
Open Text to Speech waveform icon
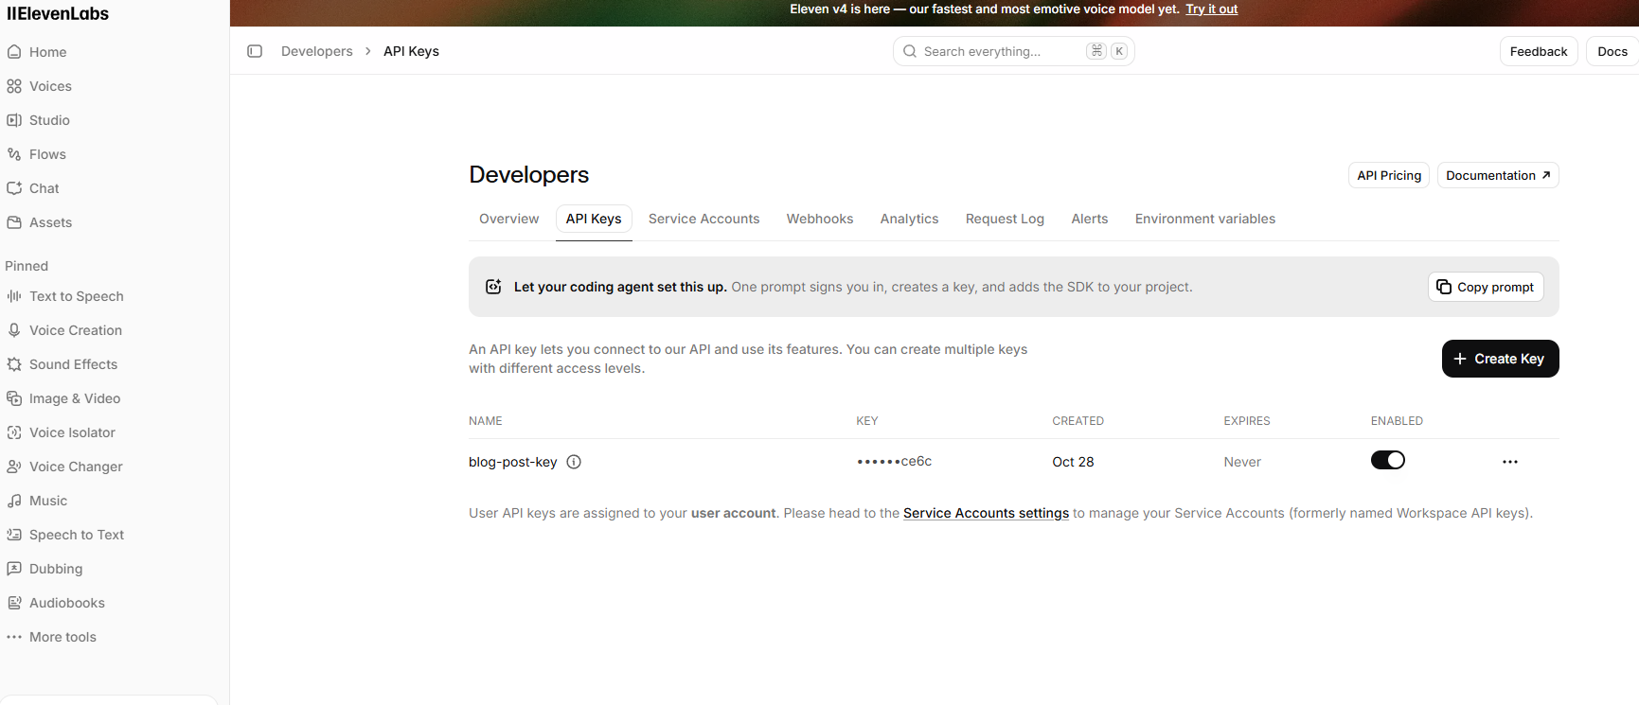pyautogui.click(x=14, y=296)
